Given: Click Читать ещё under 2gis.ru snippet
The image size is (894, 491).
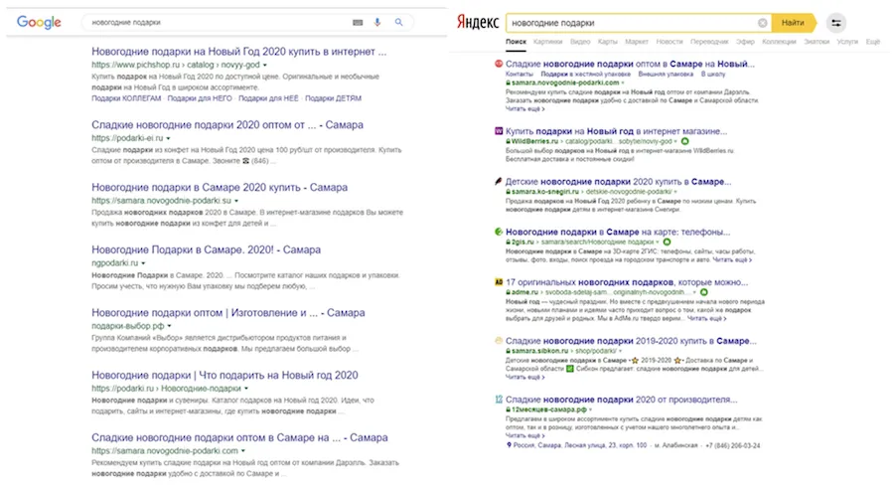Looking at the screenshot, I should pyautogui.click(x=732, y=259).
